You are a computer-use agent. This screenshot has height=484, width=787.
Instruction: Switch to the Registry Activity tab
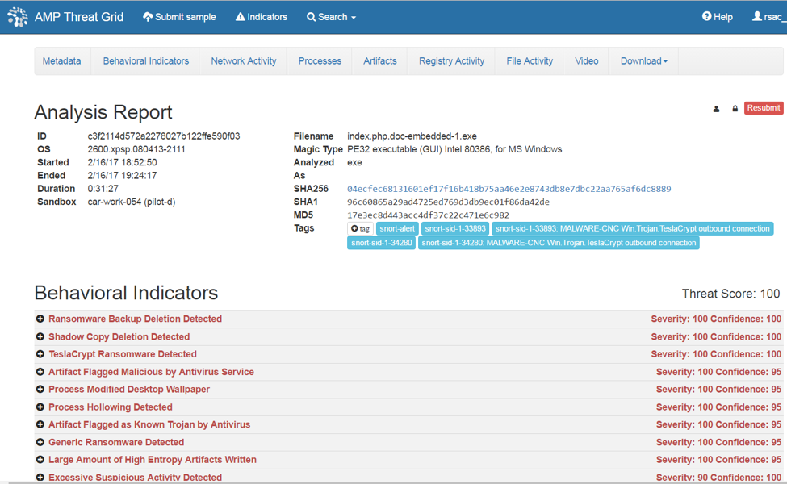click(451, 61)
